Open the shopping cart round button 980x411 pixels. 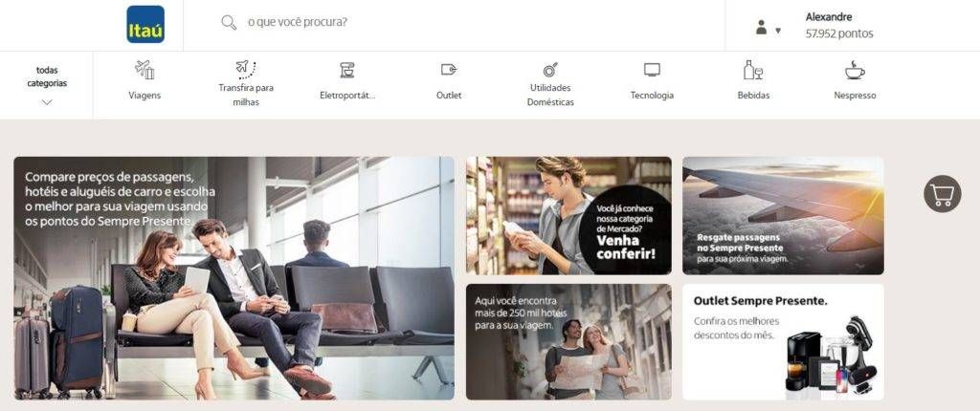coord(942,194)
